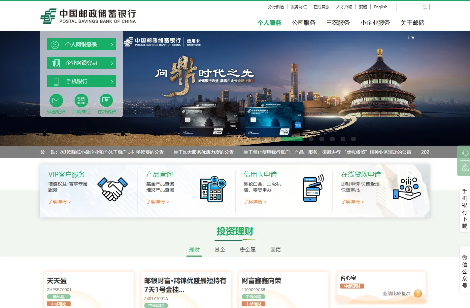
Task: Click the 业绩比较基准 label
Action: click(397, 293)
